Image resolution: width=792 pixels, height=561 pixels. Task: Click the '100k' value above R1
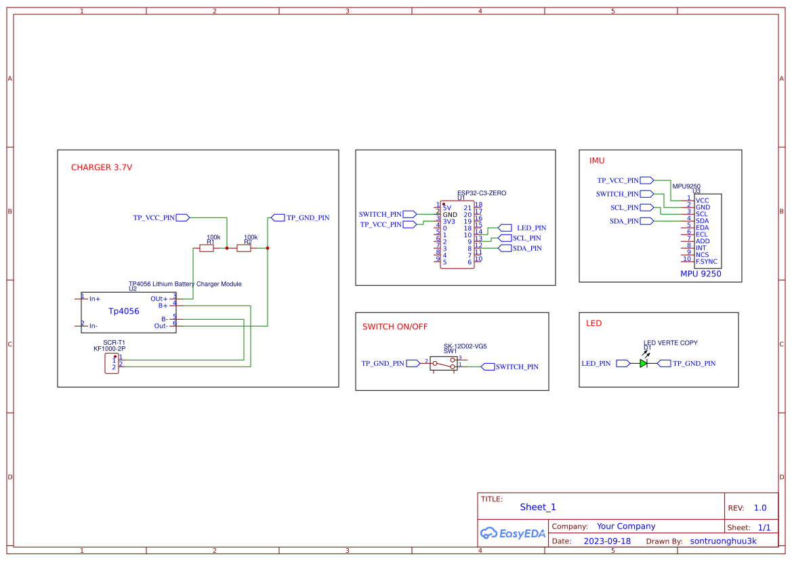(213, 237)
